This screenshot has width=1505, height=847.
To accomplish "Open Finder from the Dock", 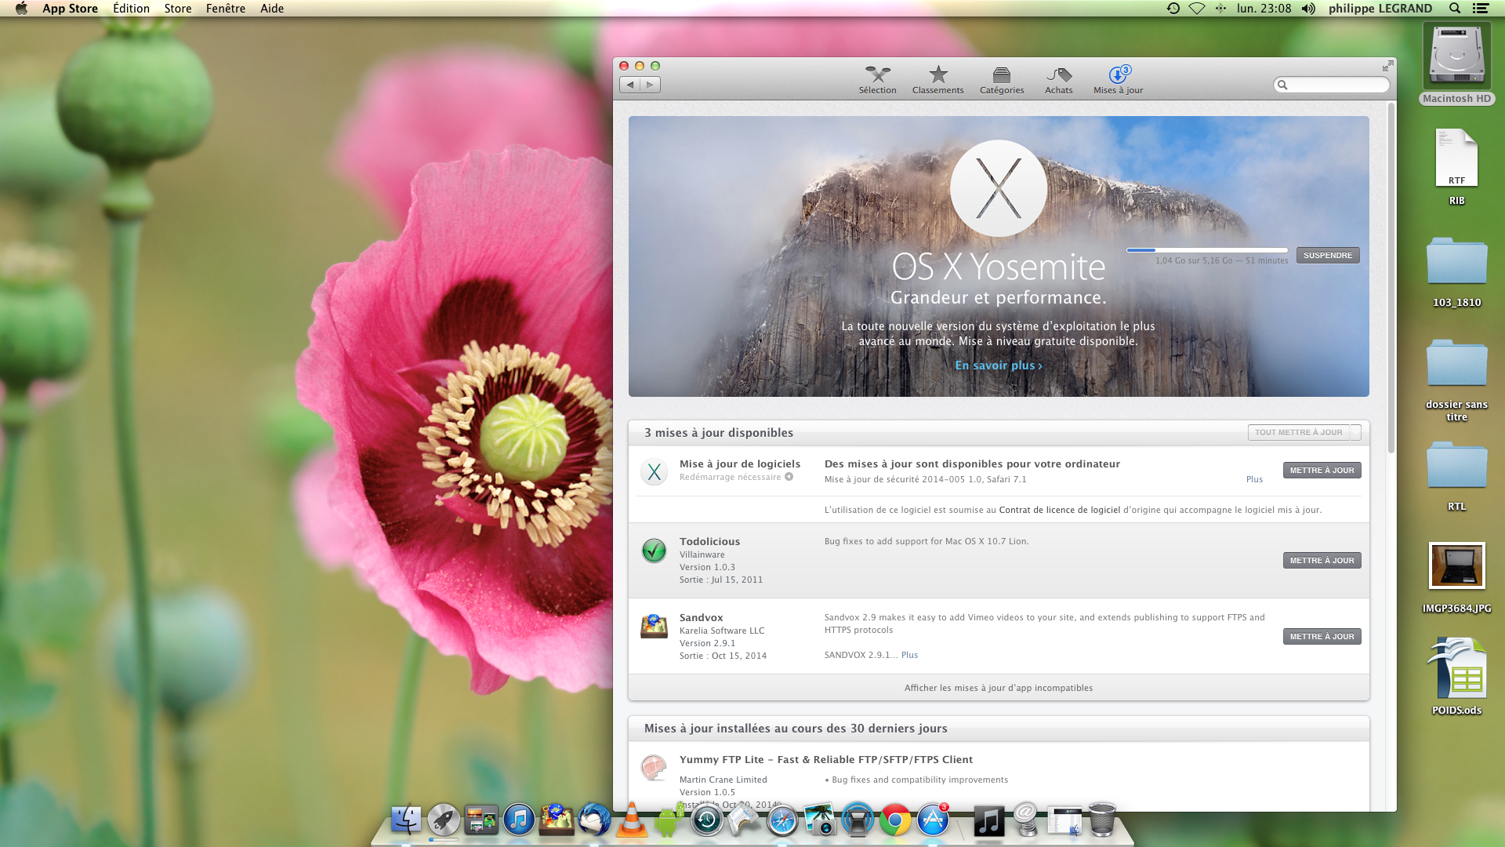I will [x=406, y=820].
